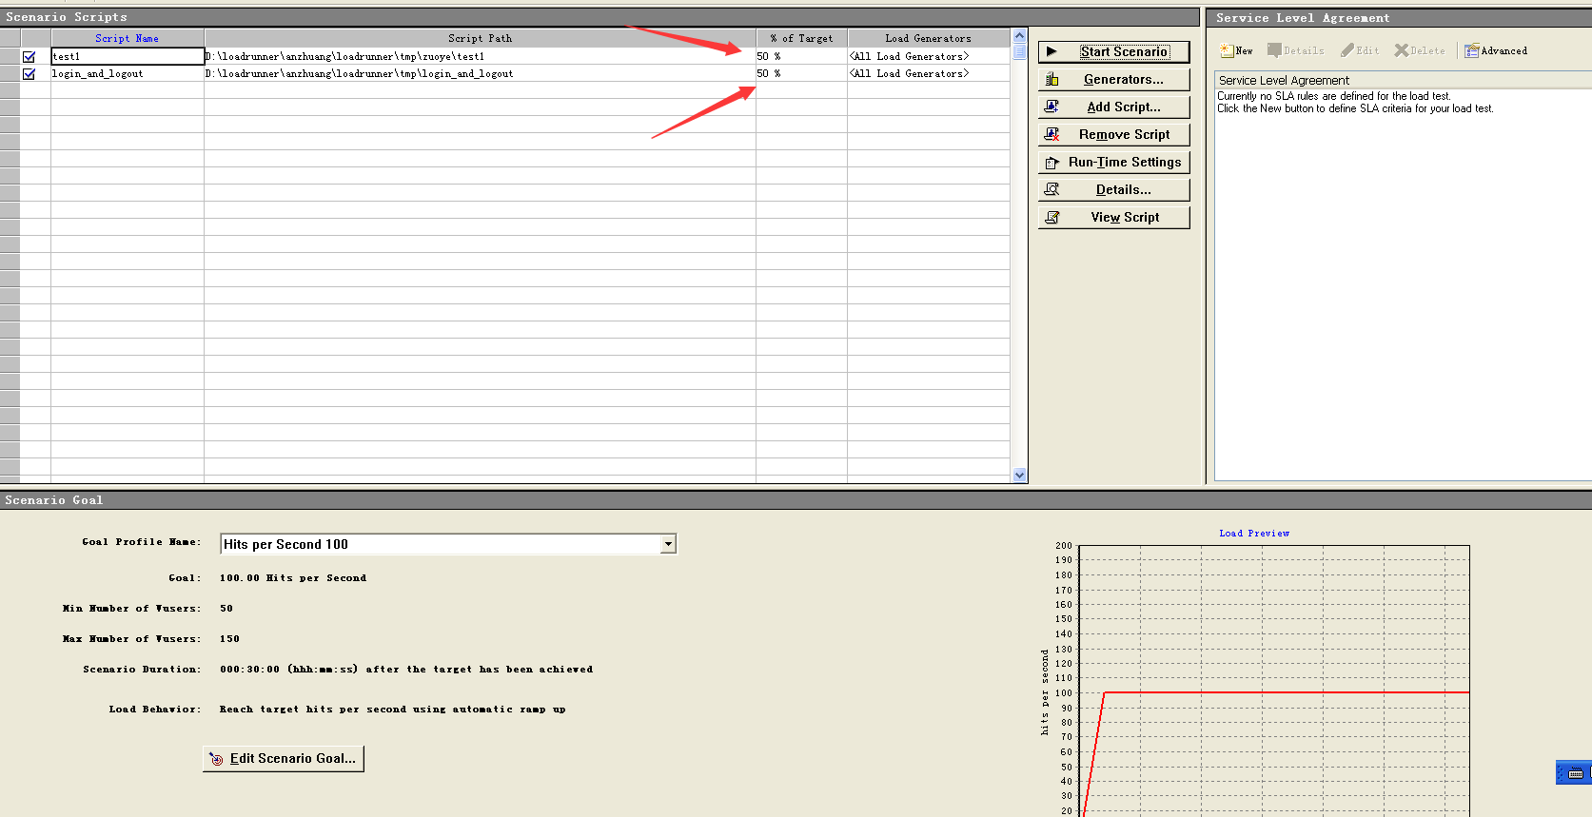Click the Load Preview chart title
The height and width of the screenshot is (817, 1592).
coord(1254,534)
